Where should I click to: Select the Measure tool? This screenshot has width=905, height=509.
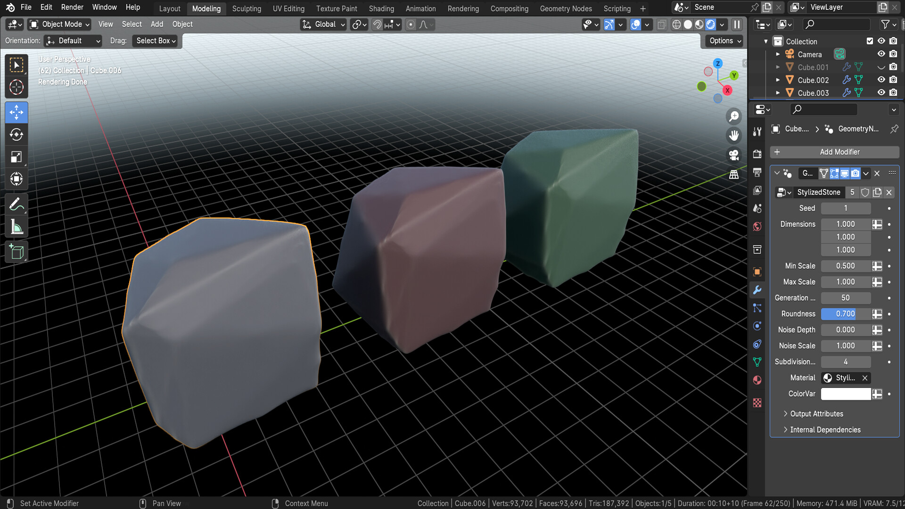click(16, 226)
